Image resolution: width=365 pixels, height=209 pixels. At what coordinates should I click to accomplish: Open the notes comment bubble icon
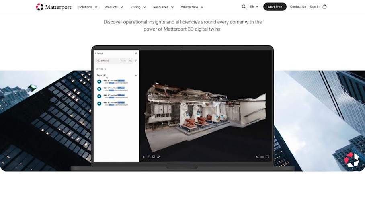pyautogui.click(x=154, y=157)
